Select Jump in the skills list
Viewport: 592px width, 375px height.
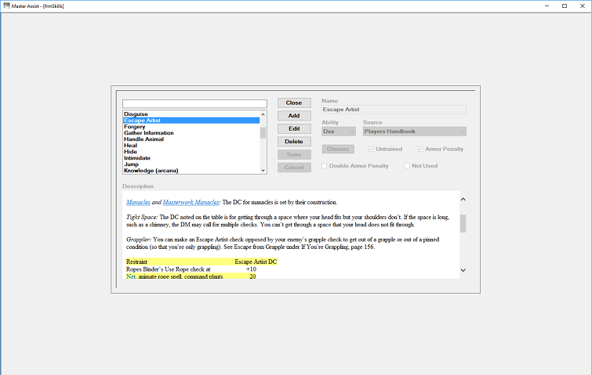point(191,164)
